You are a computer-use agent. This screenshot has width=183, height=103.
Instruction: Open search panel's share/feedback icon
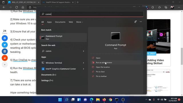pos(136,22)
